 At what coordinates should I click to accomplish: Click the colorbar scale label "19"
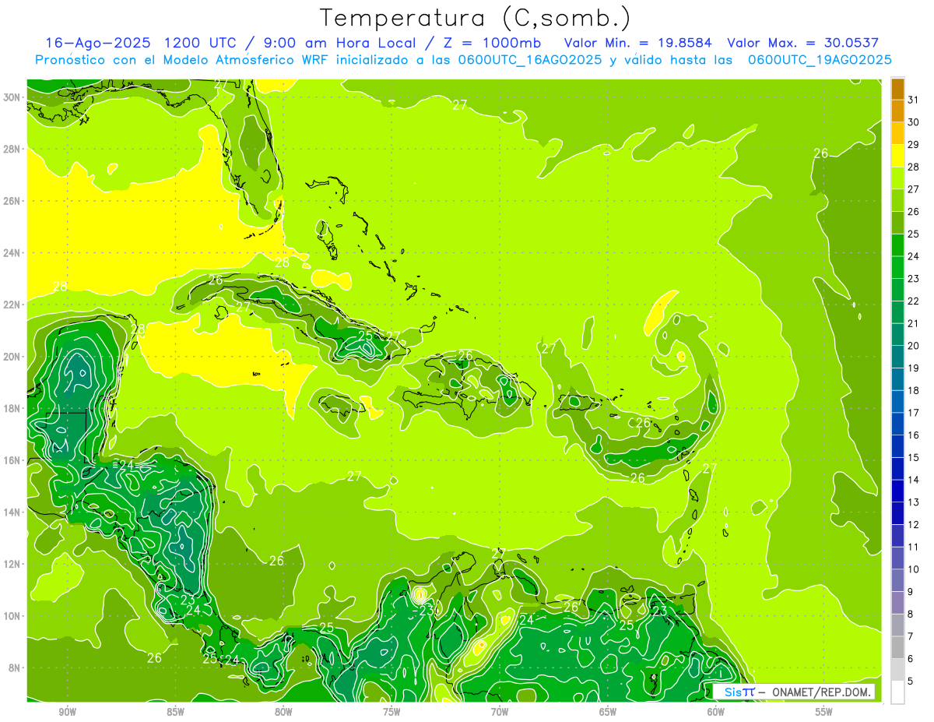point(914,368)
